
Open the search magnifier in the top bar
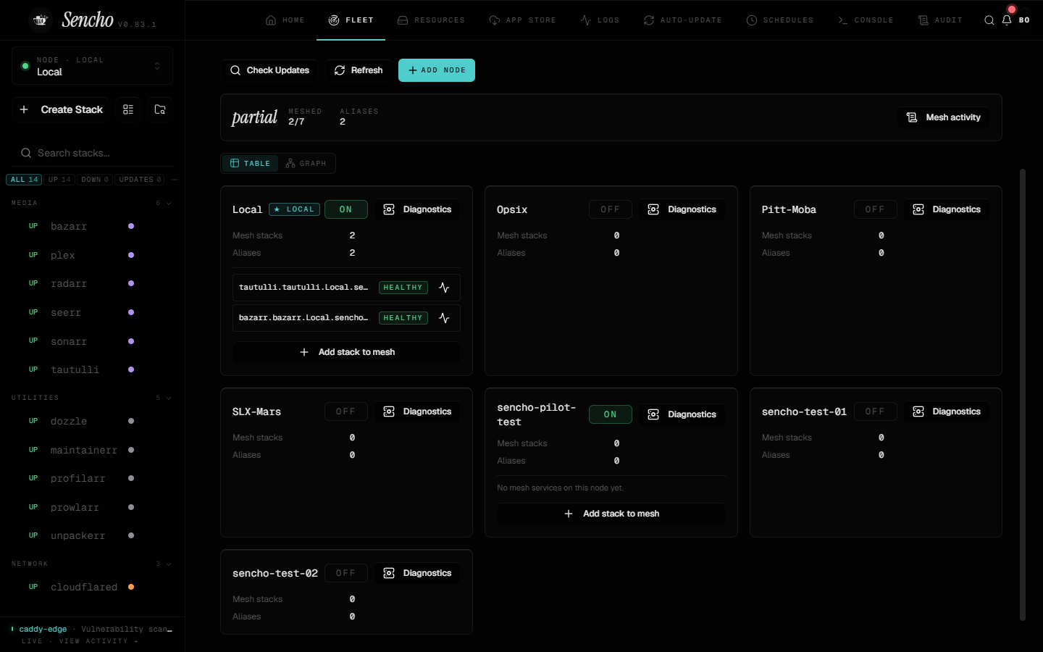(x=989, y=20)
